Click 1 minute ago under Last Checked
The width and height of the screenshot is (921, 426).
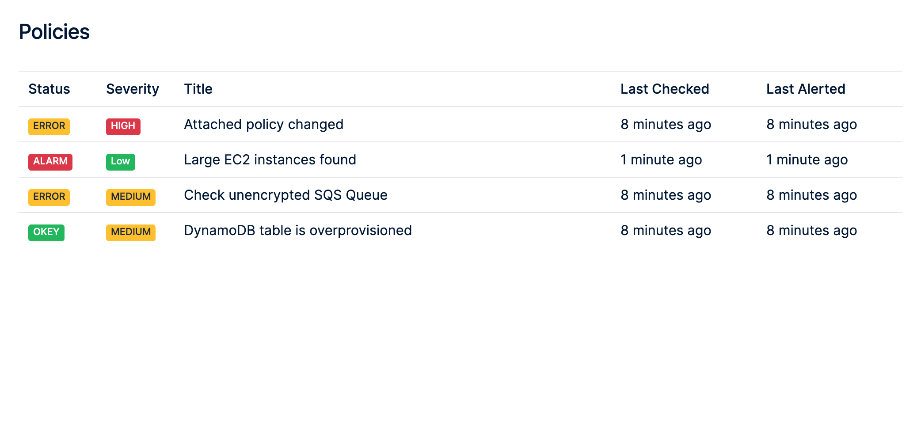click(661, 160)
